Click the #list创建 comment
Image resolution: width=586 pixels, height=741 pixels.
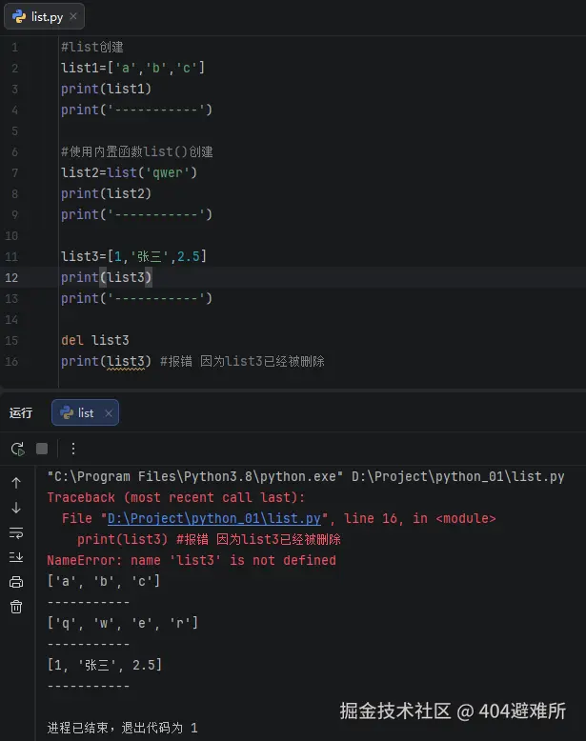pos(92,48)
